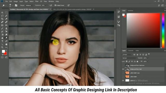Open the search icon at top right

pos(159,5)
